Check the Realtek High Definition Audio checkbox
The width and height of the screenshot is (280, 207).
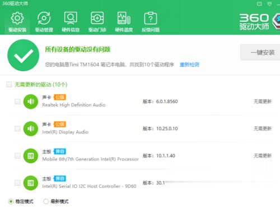click(x=17, y=102)
